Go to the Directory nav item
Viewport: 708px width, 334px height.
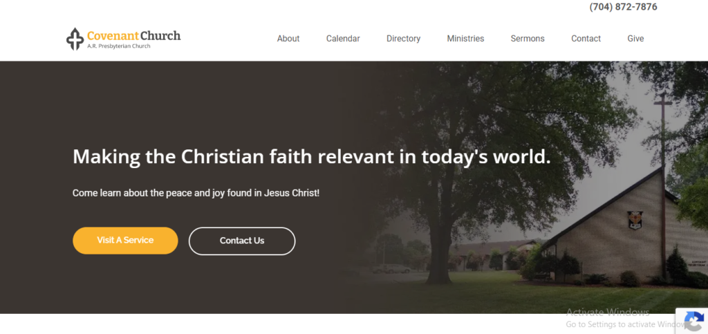click(403, 39)
